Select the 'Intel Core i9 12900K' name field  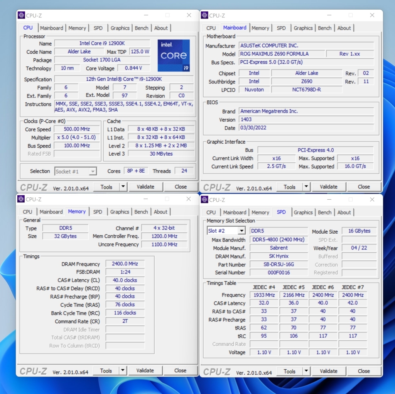(102, 43)
